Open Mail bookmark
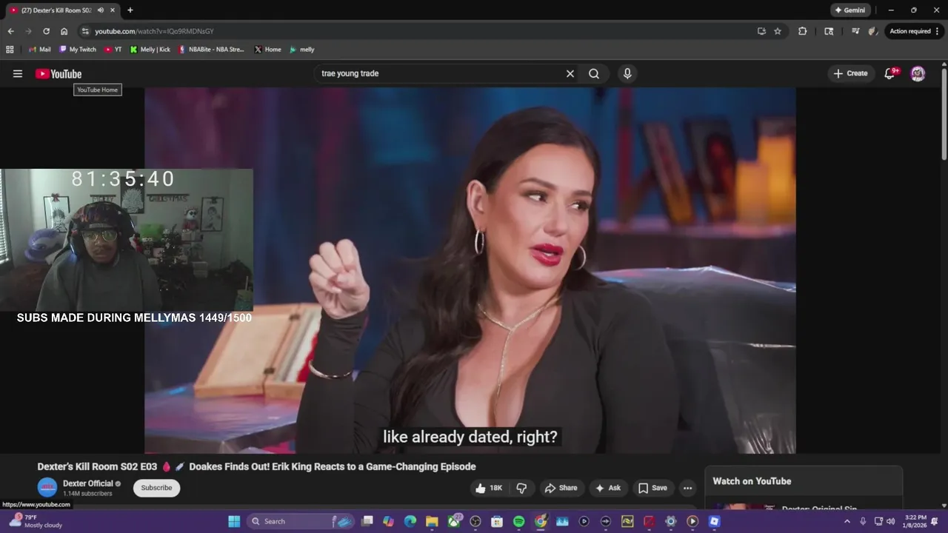This screenshot has height=533, width=948. tap(39, 50)
